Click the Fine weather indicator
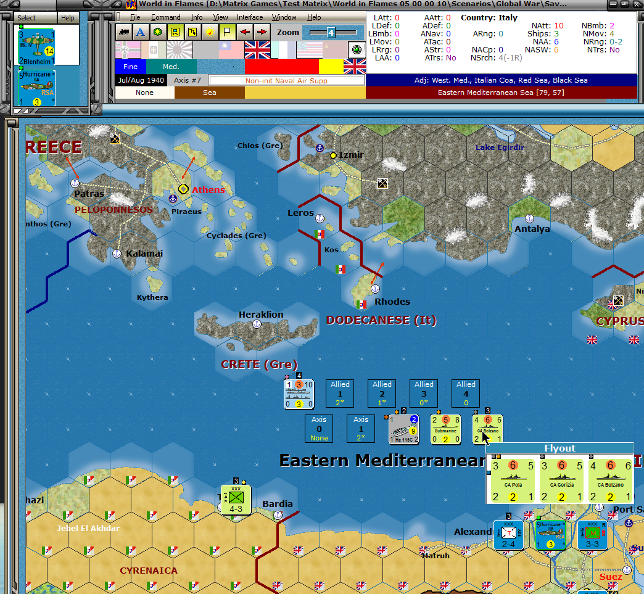This screenshot has width=644, height=594. pos(131,67)
